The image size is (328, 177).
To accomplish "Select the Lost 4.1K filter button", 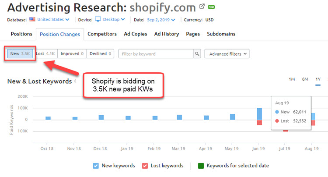I will pos(45,54).
